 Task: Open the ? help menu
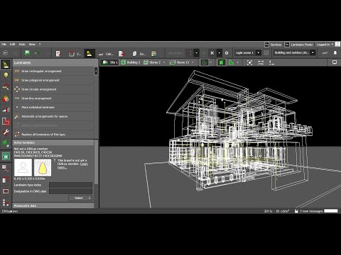40,44
